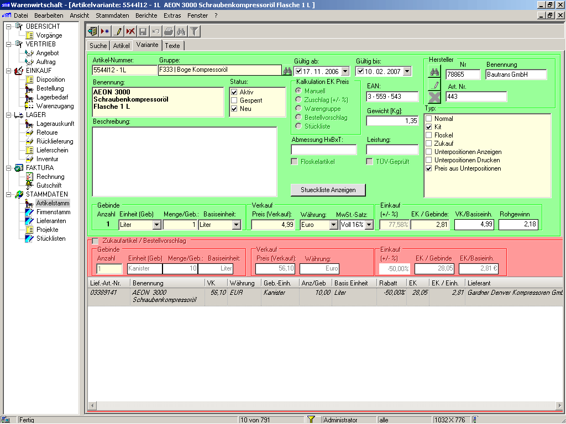This screenshot has height=424, width=566.
Task: Click the Stueckliste Anzeigen button
Action: point(328,190)
